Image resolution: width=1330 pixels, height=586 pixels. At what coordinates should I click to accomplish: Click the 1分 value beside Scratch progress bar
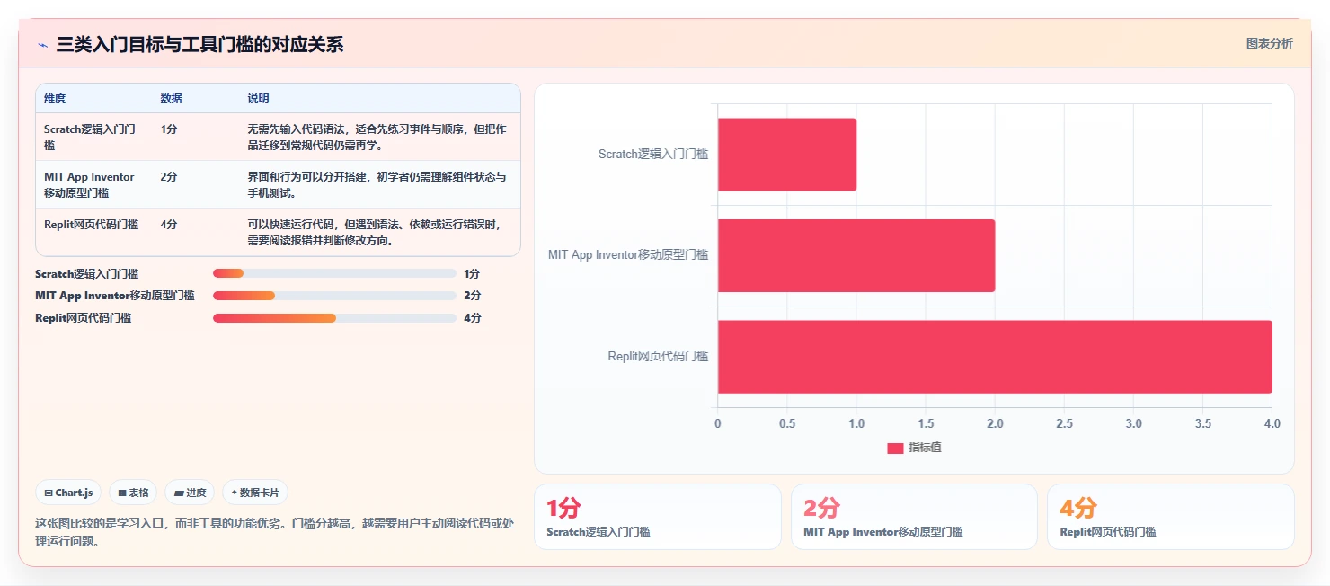(x=472, y=273)
